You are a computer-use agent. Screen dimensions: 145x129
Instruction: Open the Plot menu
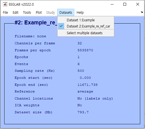point(39,13)
